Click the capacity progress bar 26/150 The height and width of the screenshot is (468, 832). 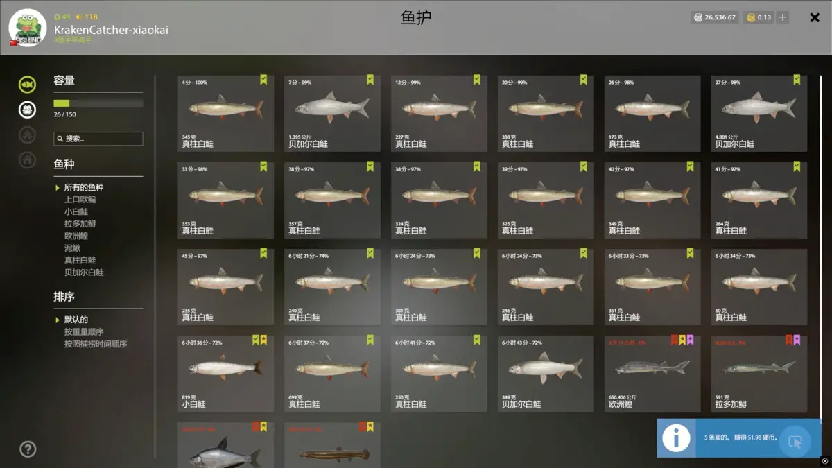click(98, 103)
